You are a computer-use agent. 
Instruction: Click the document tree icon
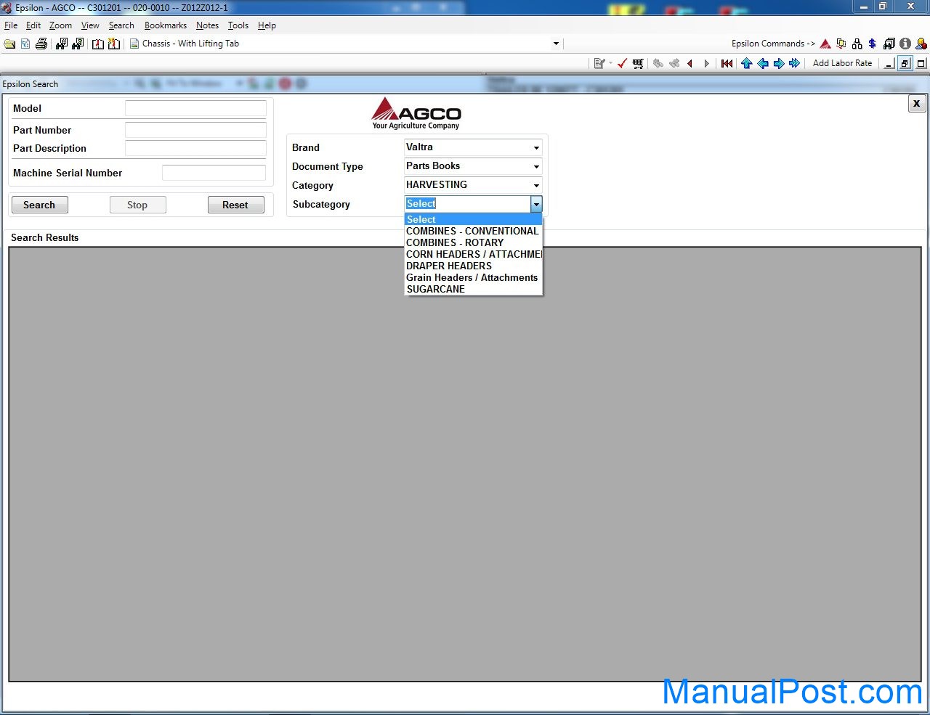(25, 44)
